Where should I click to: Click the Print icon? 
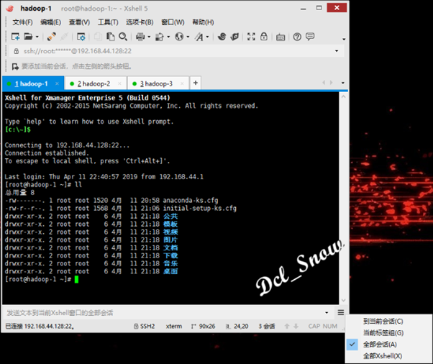pyautogui.click(x=140, y=37)
